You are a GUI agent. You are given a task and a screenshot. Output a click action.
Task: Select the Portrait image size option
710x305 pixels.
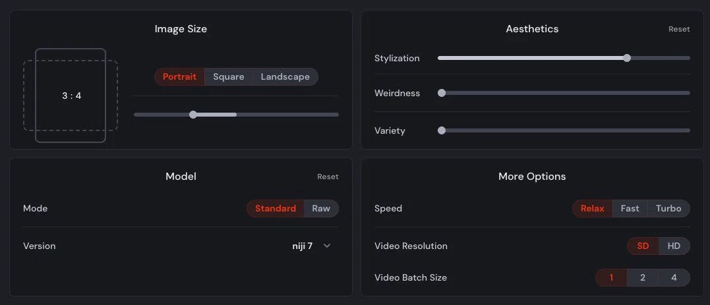click(x=179, y=77)
